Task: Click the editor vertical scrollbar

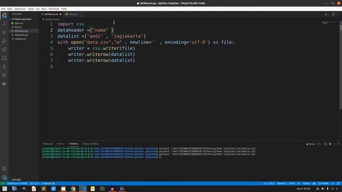Action: [x=340, y=65]
